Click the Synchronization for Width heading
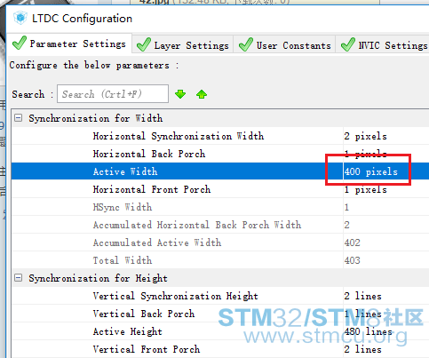The height and width of the screenshot is (358, 429). (95, 118)
